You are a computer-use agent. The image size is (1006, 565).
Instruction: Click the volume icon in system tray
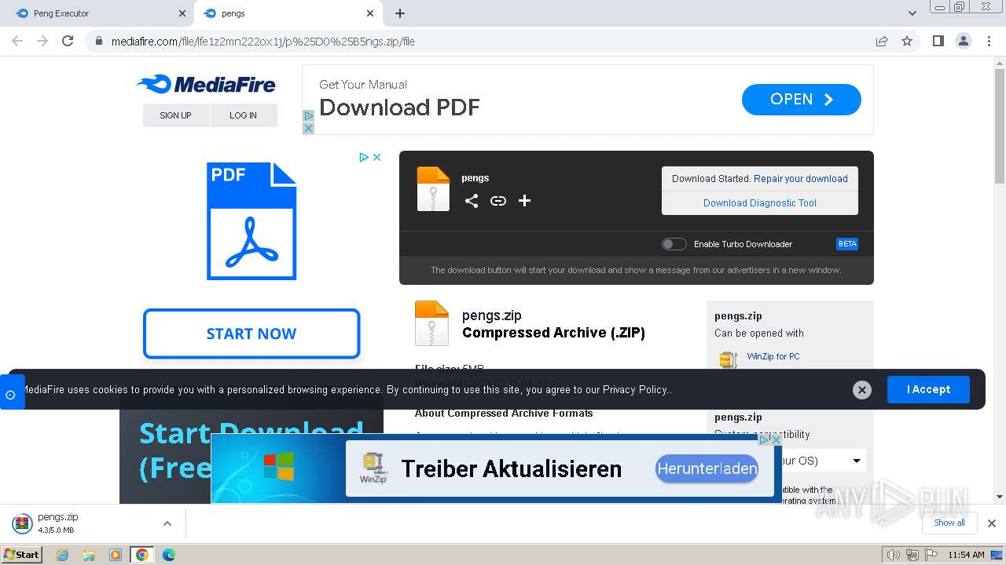point(893,555)
